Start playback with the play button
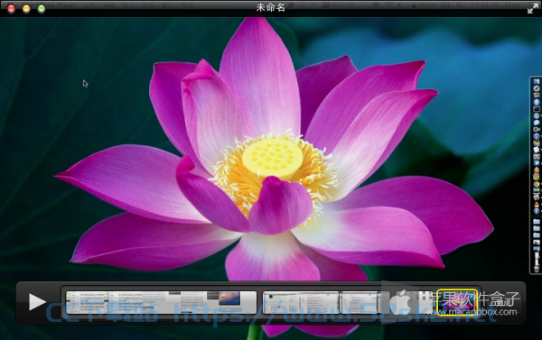 [x=37, y=302]
